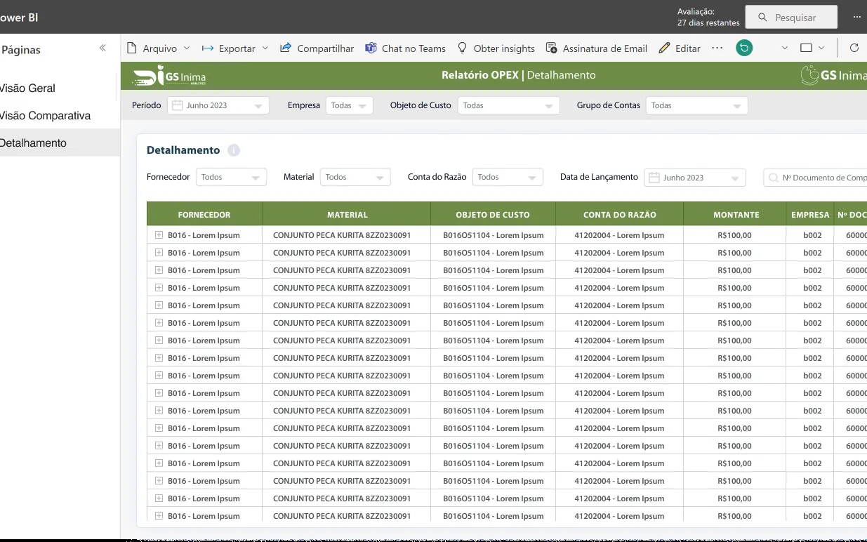The image size is (867, 542).
Task: Open the Detalhamento info icon
Action: point(234,150)
